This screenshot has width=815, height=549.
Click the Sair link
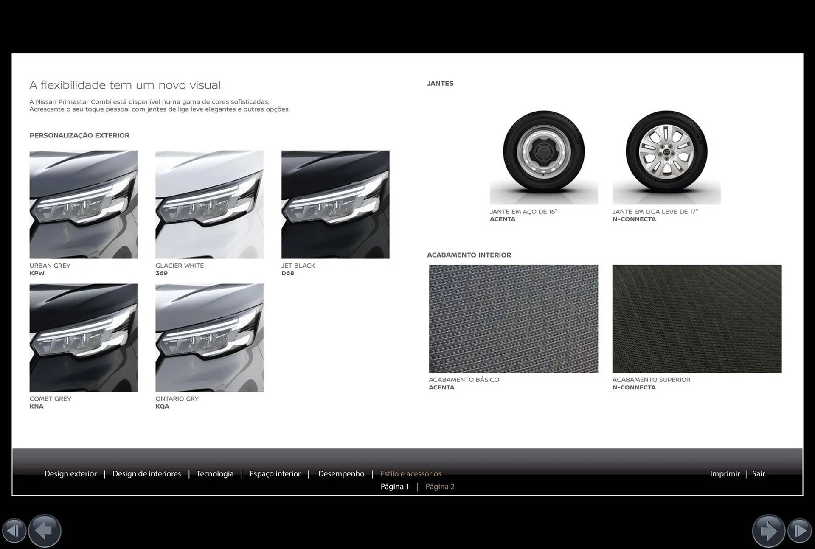(759, 473)
